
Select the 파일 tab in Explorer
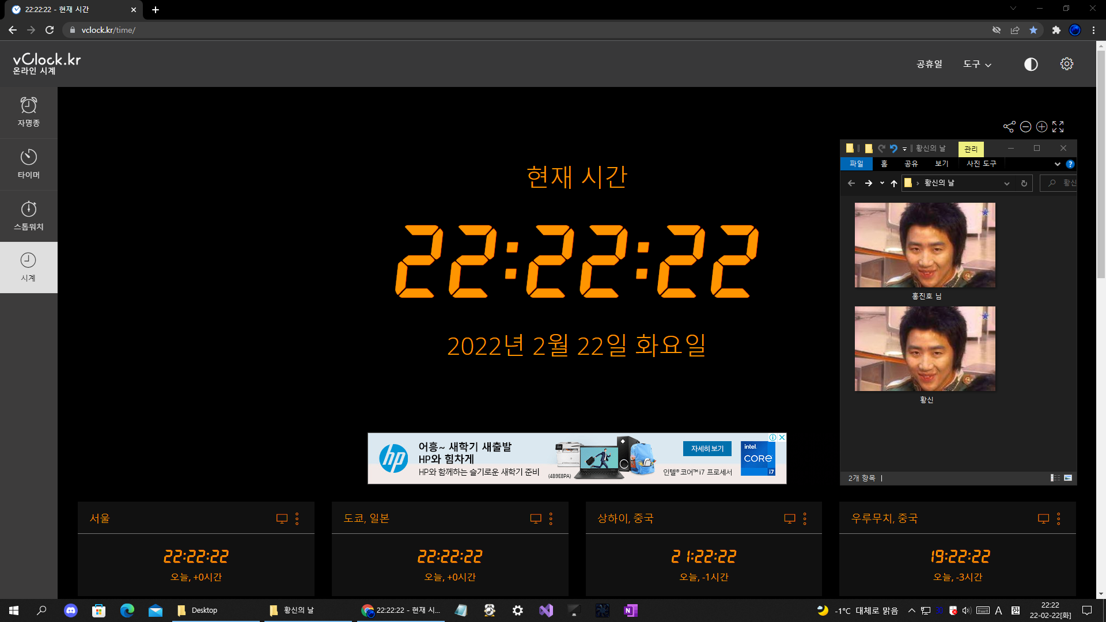tap(857, 164)
